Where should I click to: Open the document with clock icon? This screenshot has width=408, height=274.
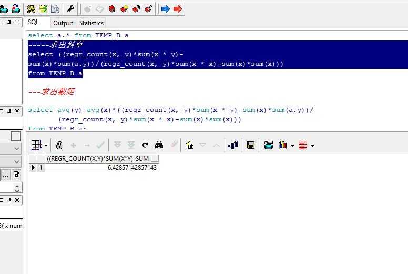tap(55, 9)
